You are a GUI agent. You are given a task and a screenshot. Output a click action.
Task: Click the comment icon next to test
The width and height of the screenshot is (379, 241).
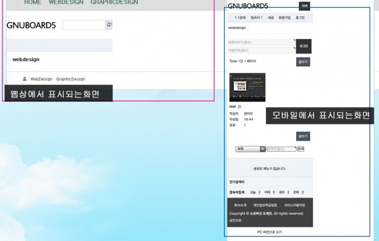pos(239,107)
